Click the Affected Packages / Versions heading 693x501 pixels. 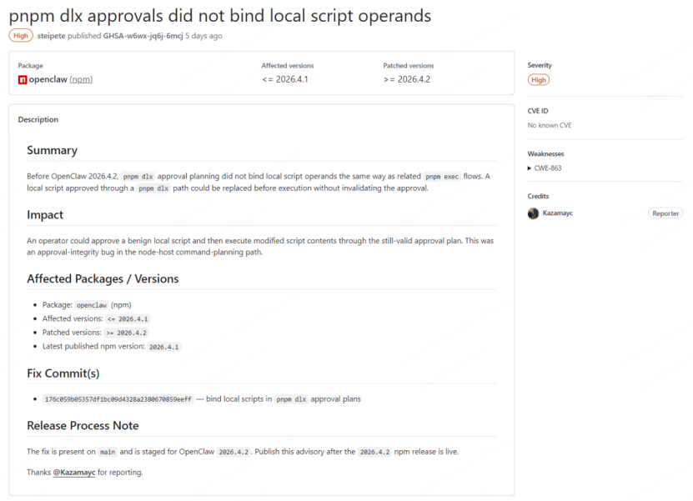tap(103, 279)
